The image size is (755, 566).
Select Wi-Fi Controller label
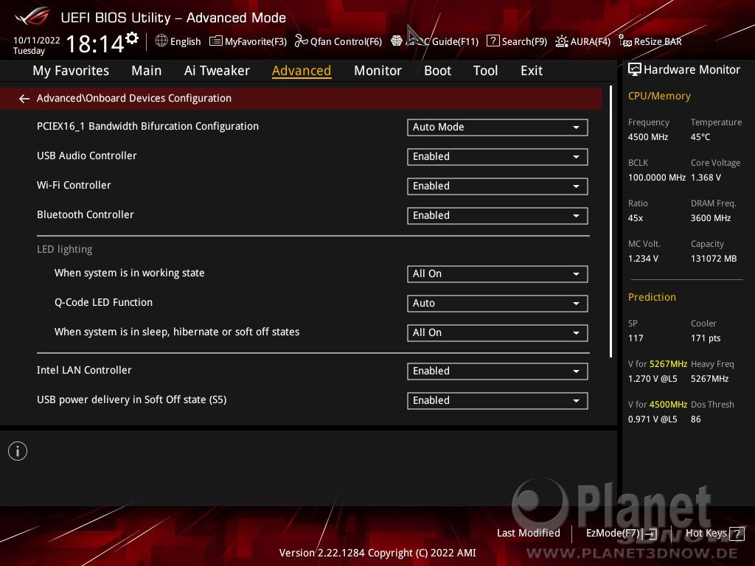(x=74, y=185)
